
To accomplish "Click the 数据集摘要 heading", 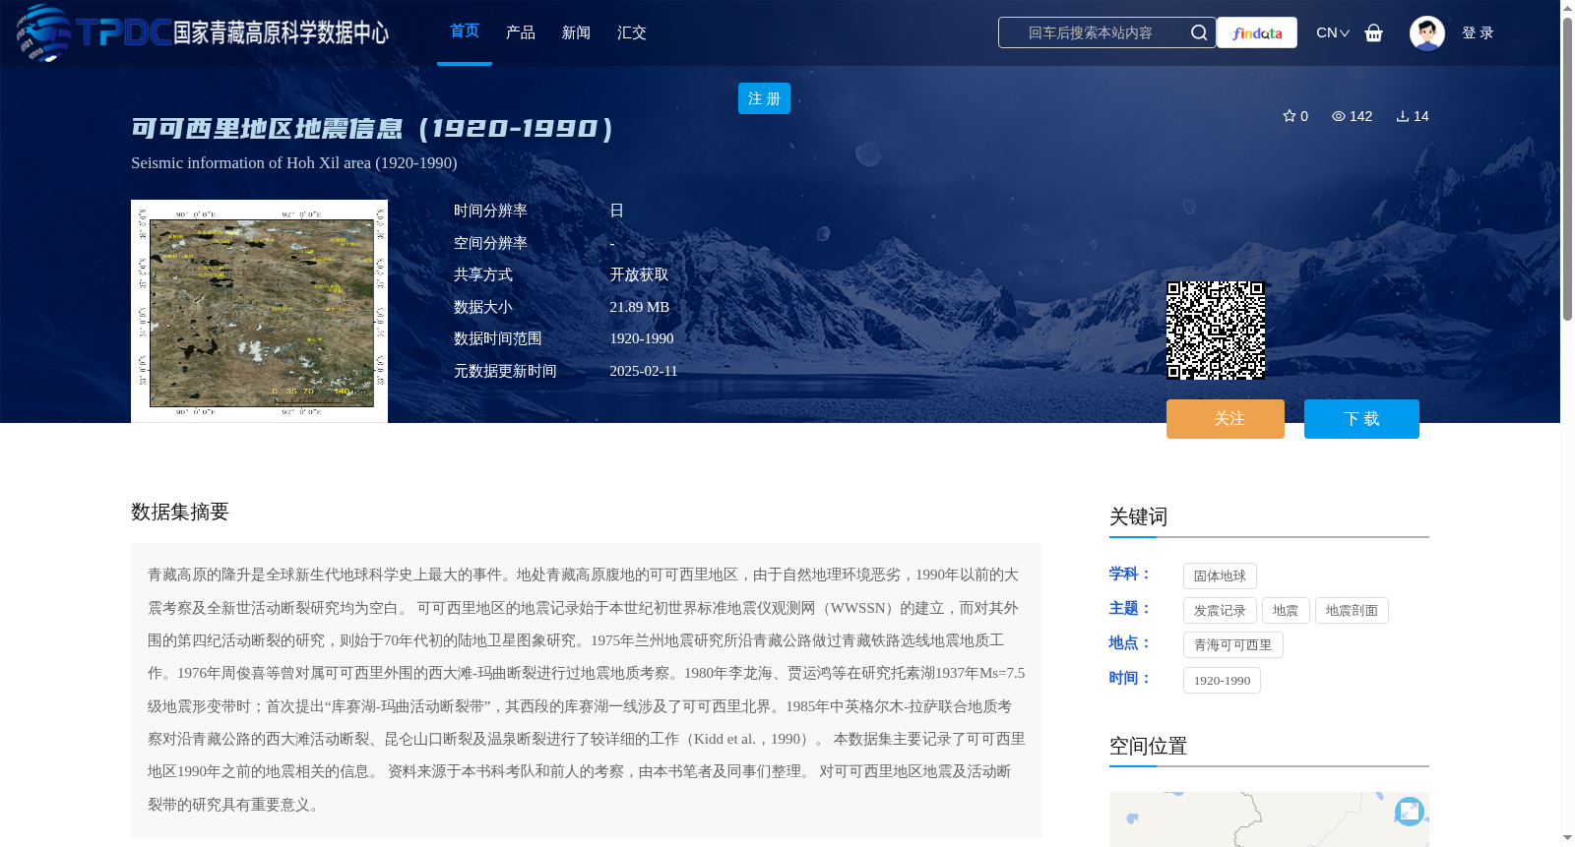I will point(180,512).
